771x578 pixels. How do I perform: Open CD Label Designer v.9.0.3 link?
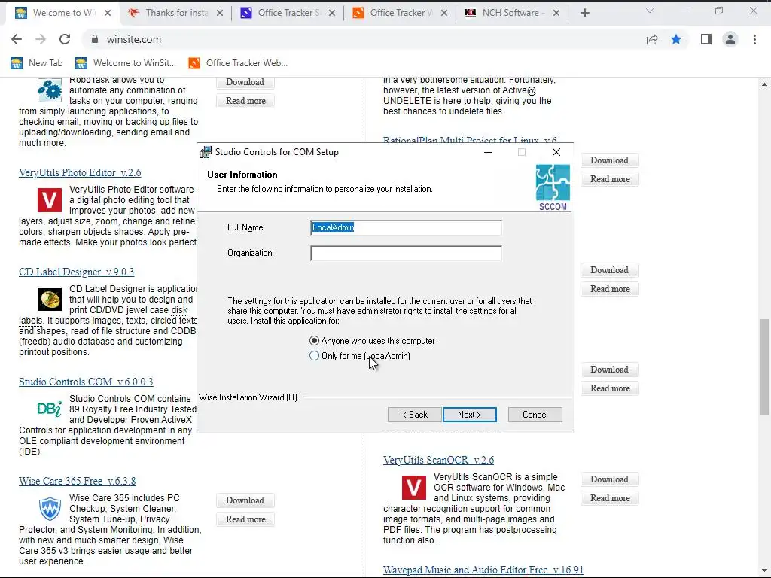coord(76,272)
